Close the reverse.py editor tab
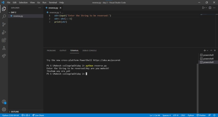The width and height of the screenshot is (218, 117). click(x=61, y=8)
